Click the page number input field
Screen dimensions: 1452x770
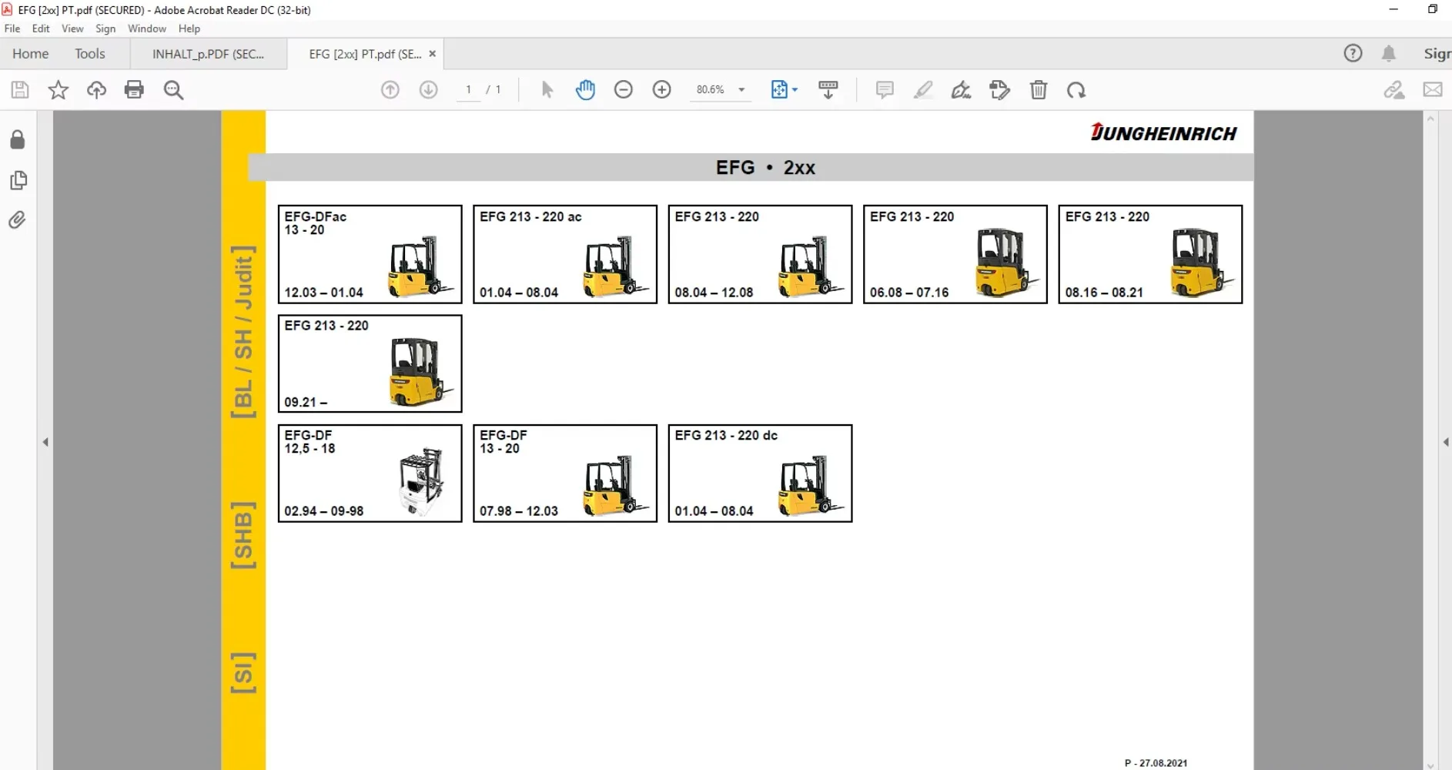point(468,90)
